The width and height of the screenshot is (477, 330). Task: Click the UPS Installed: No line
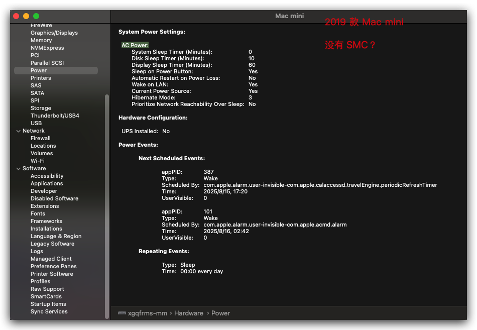coord(146,131)
